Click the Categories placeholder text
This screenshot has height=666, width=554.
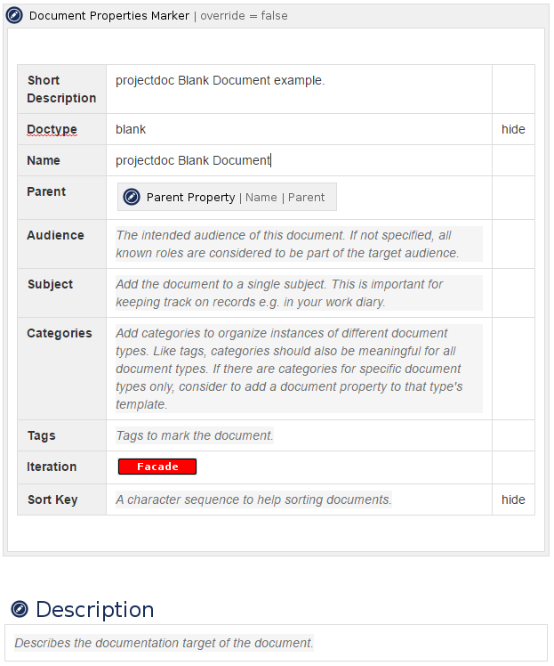tap(299, 369)
